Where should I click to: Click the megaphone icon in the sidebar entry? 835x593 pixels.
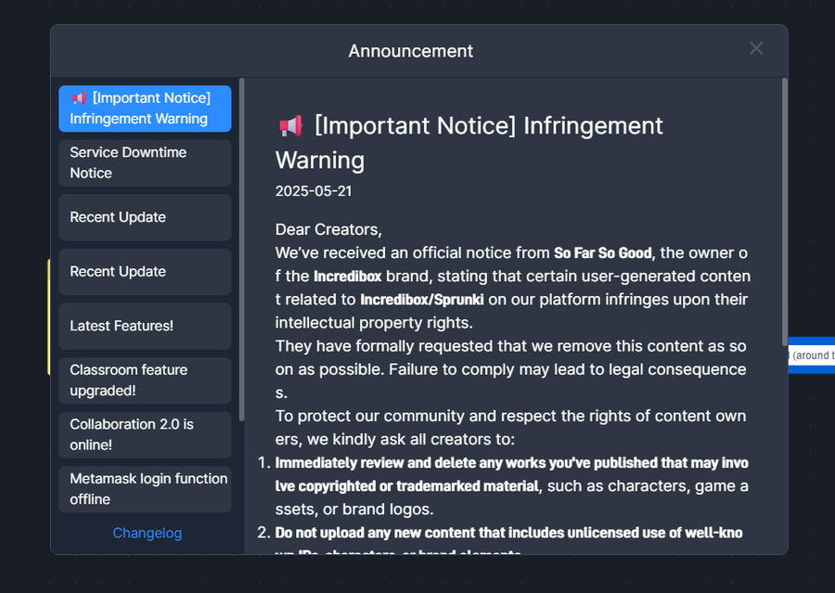79,98
